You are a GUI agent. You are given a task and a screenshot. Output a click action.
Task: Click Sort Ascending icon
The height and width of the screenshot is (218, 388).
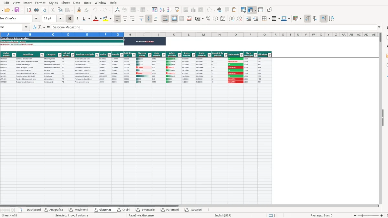point(162,10)
